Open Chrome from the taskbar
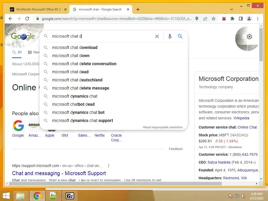 click(x=37, y=196)
